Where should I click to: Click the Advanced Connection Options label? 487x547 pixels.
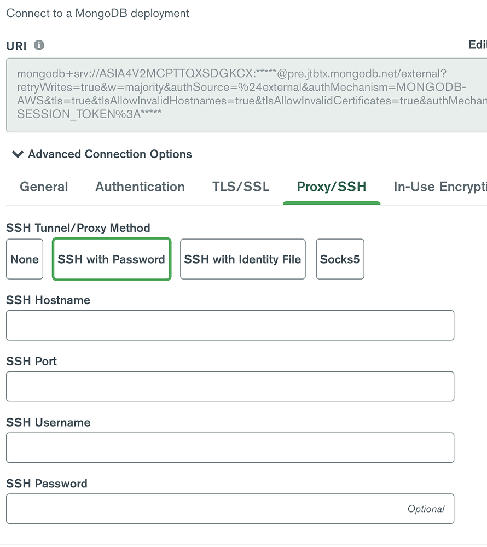110,154
